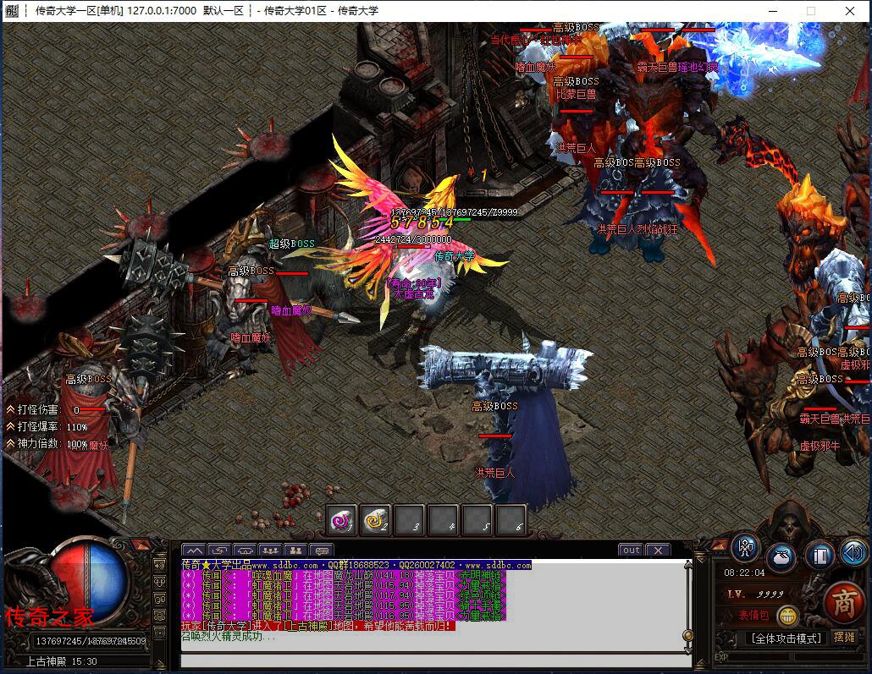
Task: Click the red 进入了上古神殿 announcement line
Action: coord(318,626)
